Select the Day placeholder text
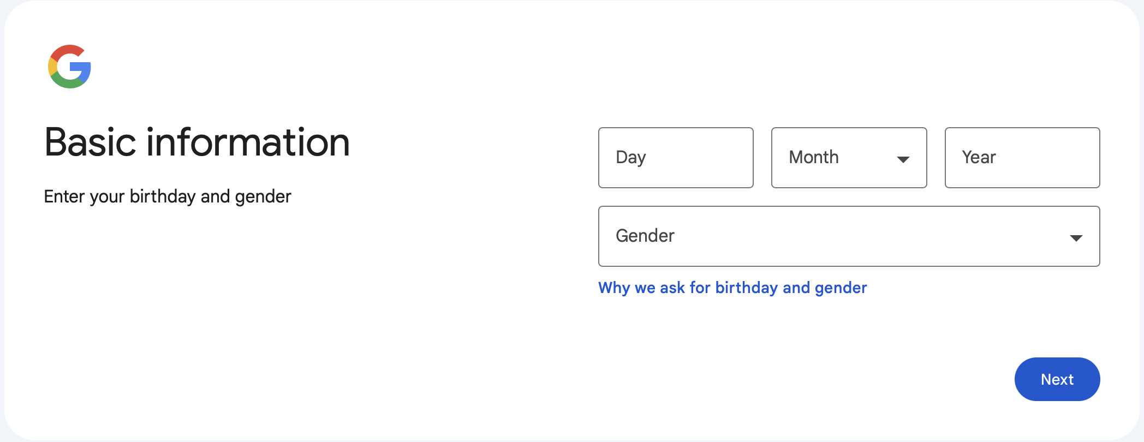 click(631, 157)
